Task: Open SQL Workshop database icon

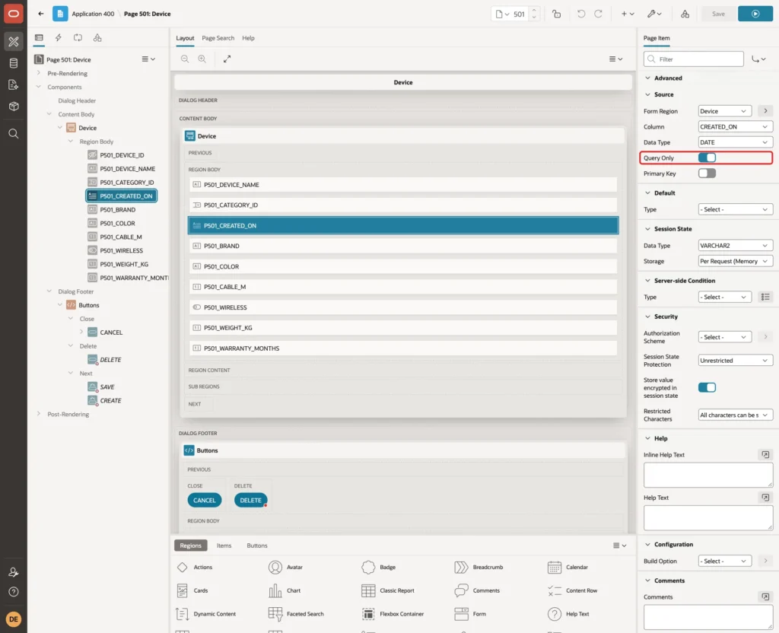Action: (14, 63)
